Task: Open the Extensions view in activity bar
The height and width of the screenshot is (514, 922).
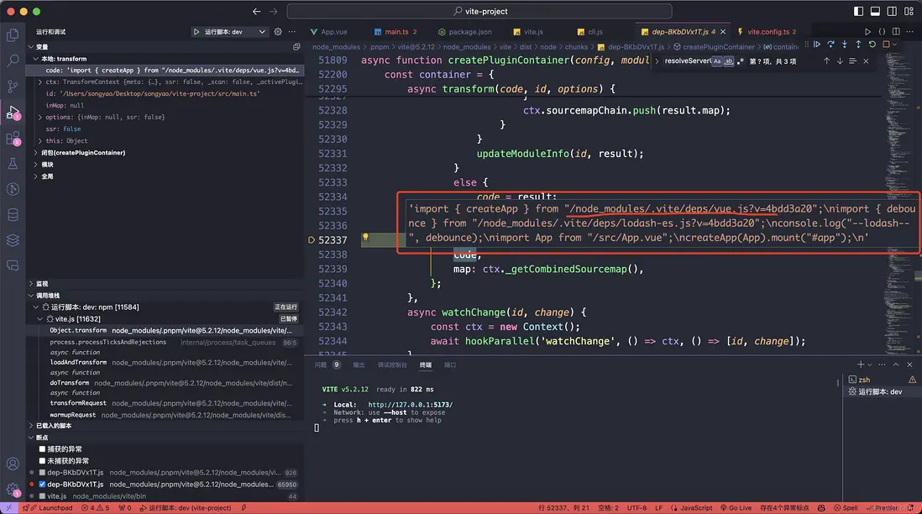Action: pos(13,138)
